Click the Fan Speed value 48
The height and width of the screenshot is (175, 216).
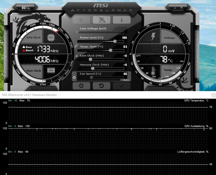click(125, 74)
